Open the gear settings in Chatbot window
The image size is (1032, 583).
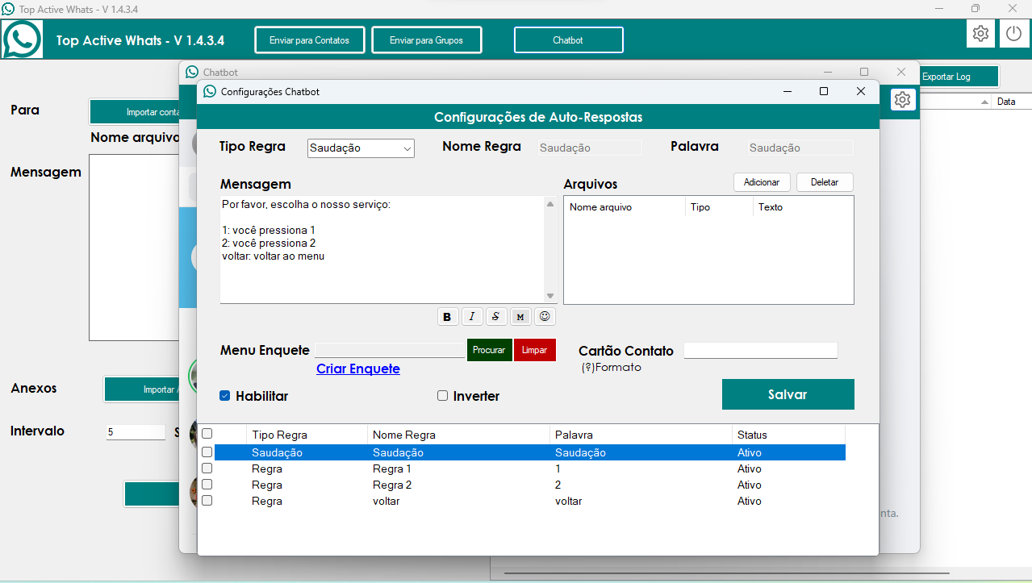tap(903, 100)
